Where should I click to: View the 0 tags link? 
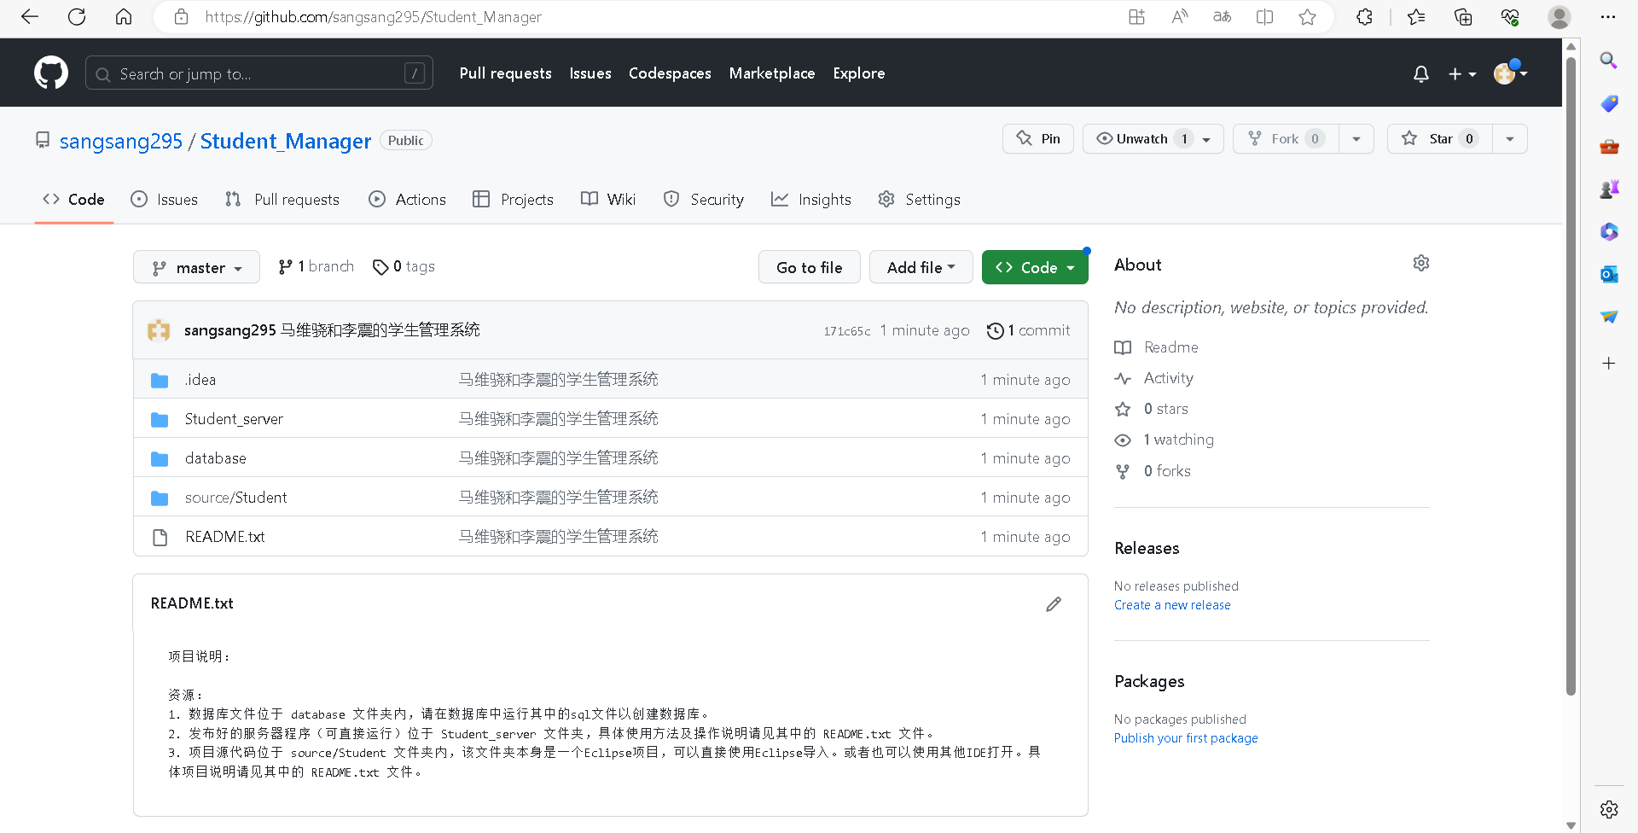pos(404,267)
